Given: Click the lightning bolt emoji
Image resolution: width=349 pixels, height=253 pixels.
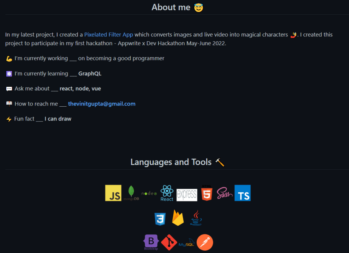Looking at the screenshot, I should [x=9, y=119].
